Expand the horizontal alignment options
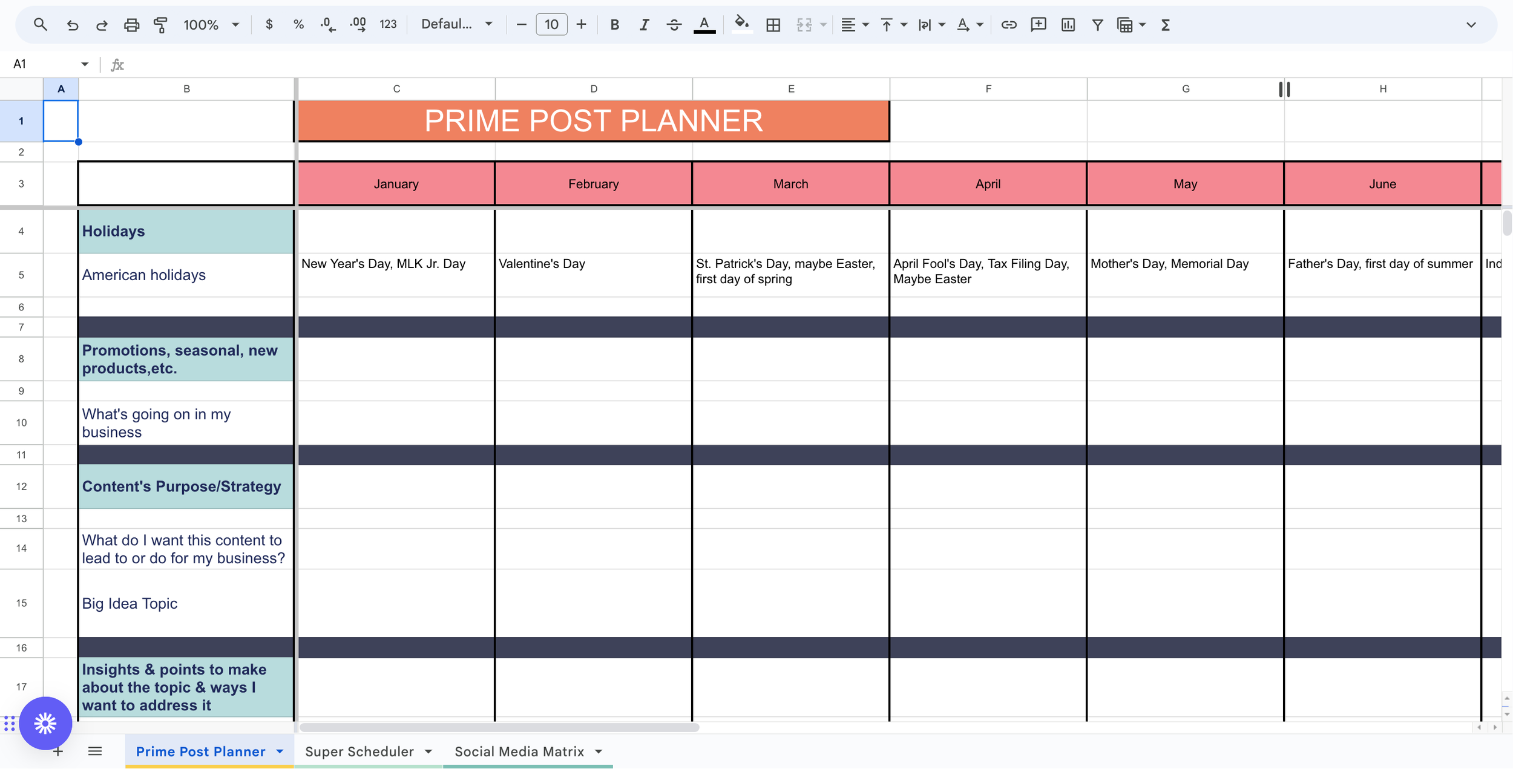This screenshot has width=1513, height=769. click(x=864, y=24)
